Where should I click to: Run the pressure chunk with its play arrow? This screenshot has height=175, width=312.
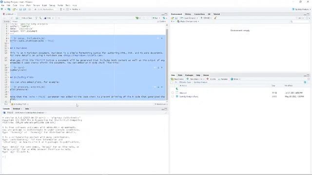(162, 87)
